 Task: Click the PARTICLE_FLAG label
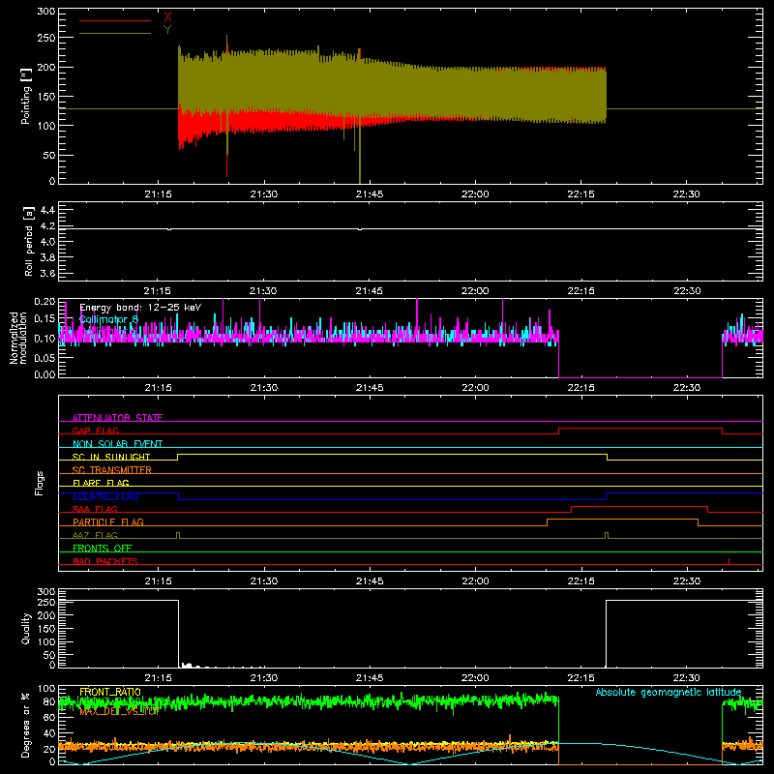[108, 521]
